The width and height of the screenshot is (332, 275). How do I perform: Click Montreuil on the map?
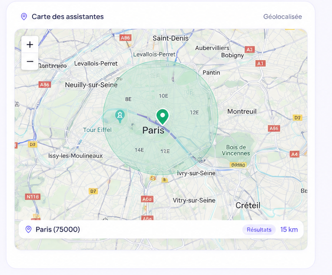tap(242, 112)
